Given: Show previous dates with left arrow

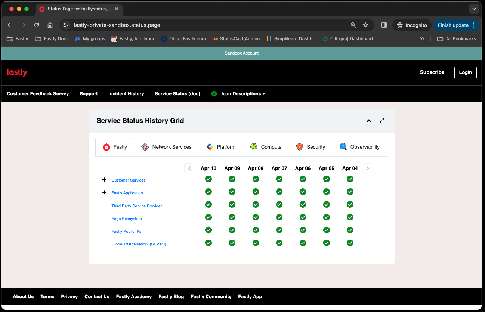Looking at the screenshot, I should tap(189, 169).
